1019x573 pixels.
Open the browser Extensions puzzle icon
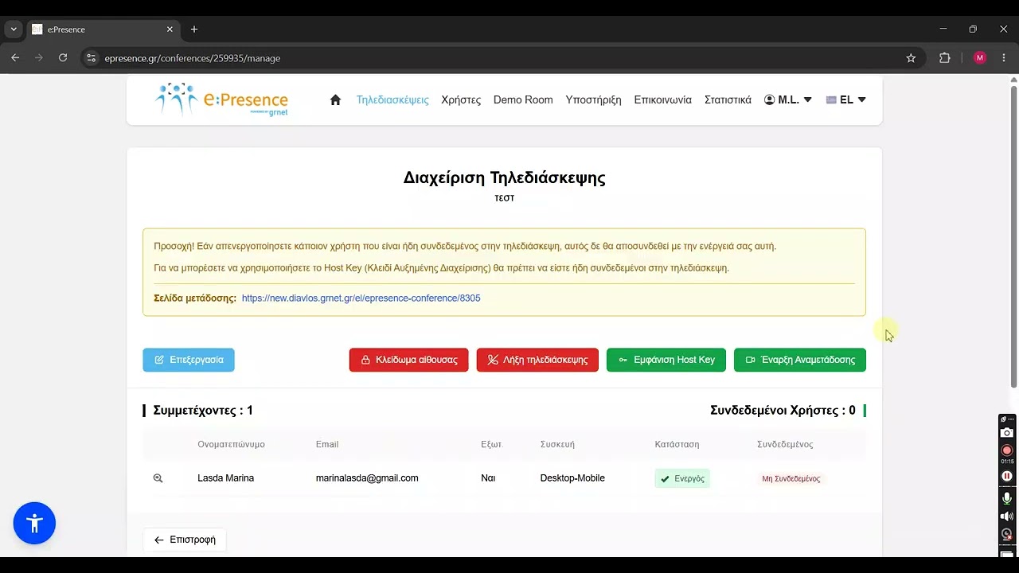pos(945,58)
